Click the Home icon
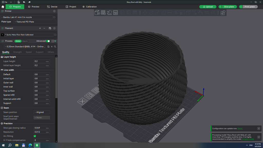Viewport: 263px width, 148px height. click(3, 7)
